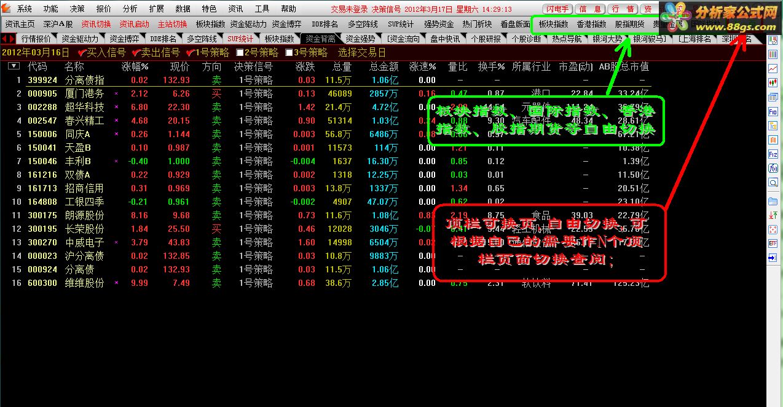The height and width of the screenshot is (407, 783).
Task: Switch to the 行情报价 tab
Action: [36, 39]
